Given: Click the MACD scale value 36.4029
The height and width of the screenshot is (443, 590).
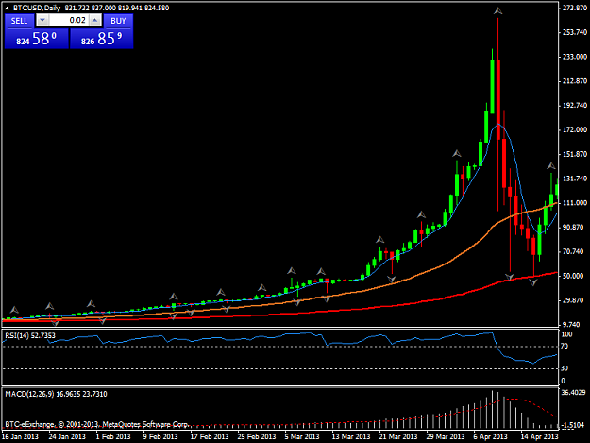Looking at the screenshot, I should pyautogui.click(x=573, y=393).
